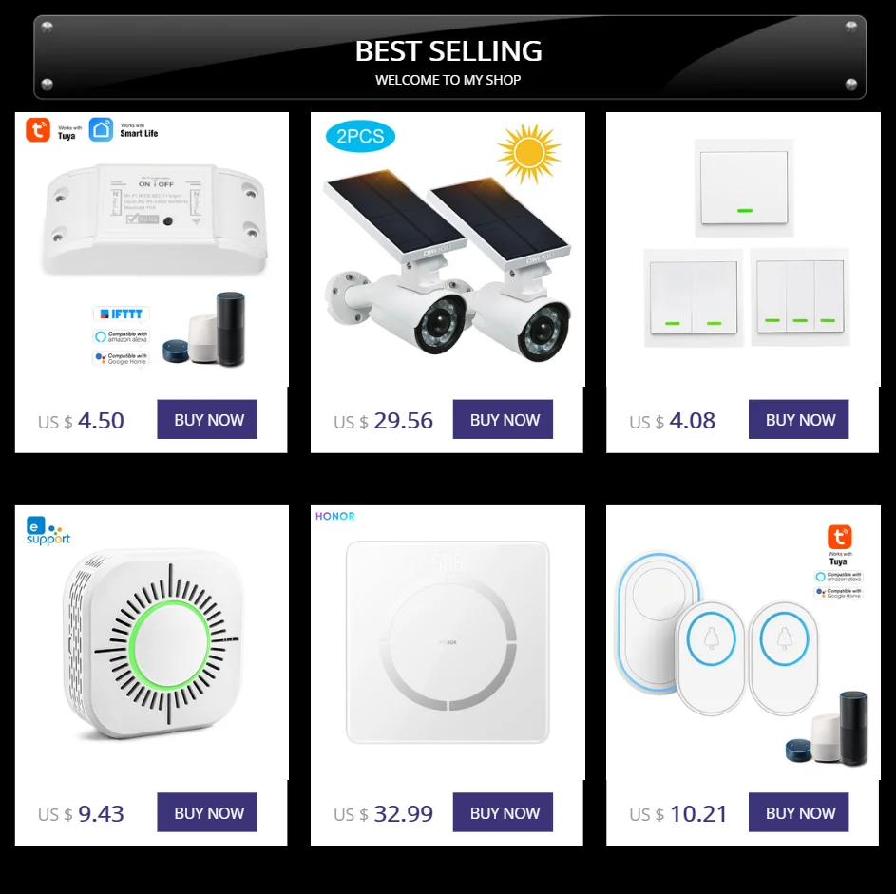
Task: Click BUY NOW for the 4.08 wall switches
Action: click(x=799, y=419)
